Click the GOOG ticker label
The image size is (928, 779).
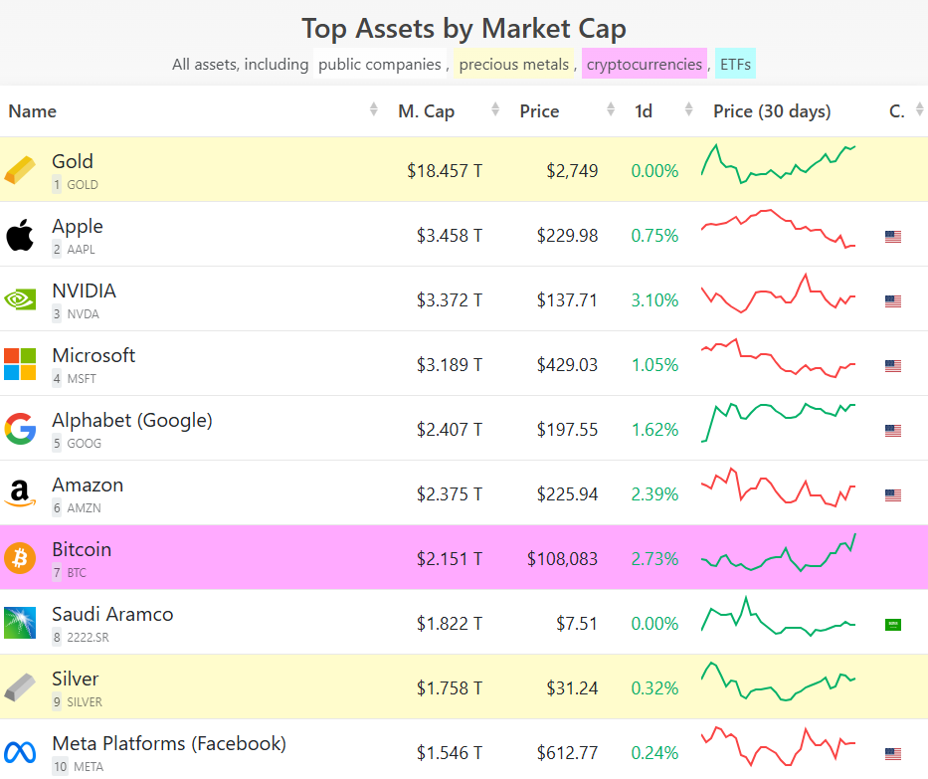[84, 444]
